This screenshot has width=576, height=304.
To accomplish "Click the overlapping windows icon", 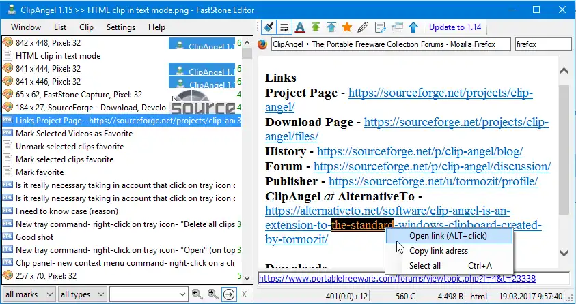I will (397, 27).
